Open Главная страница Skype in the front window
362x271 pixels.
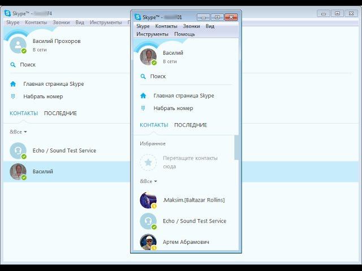[x=184, y=95]
